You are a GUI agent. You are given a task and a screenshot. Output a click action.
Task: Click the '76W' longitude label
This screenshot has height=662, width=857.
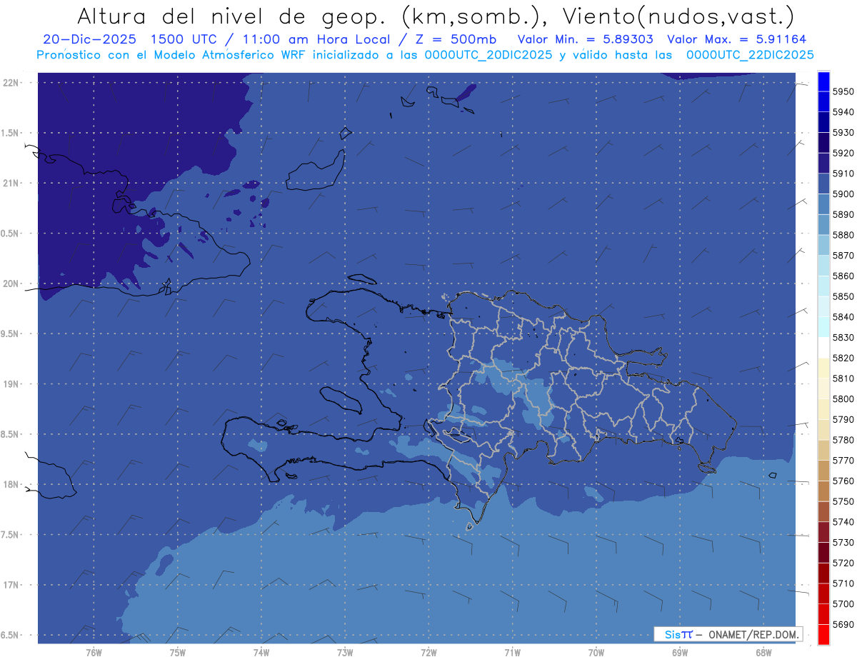(94, 652)
